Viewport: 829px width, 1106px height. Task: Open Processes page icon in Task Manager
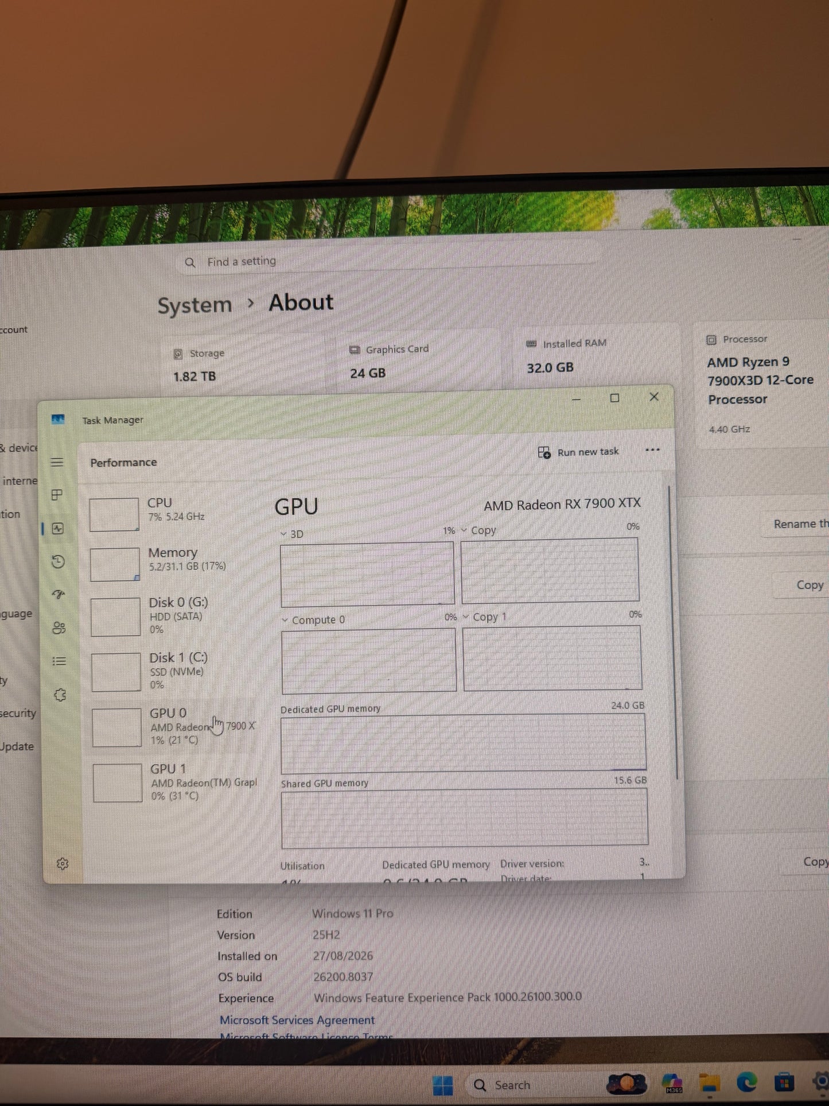point(57,495)
